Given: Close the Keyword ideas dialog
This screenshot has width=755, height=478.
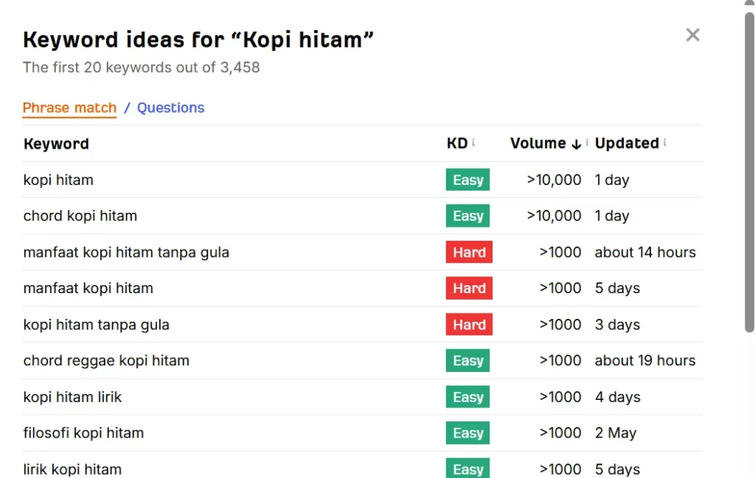Looking at the screenshot, I should pos(692,35).
